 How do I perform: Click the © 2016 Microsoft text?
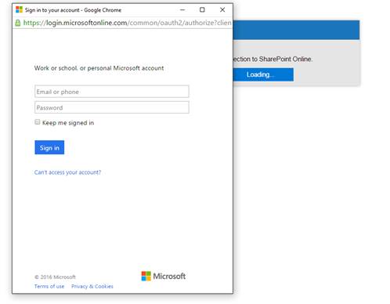click(x=55, y=277)
